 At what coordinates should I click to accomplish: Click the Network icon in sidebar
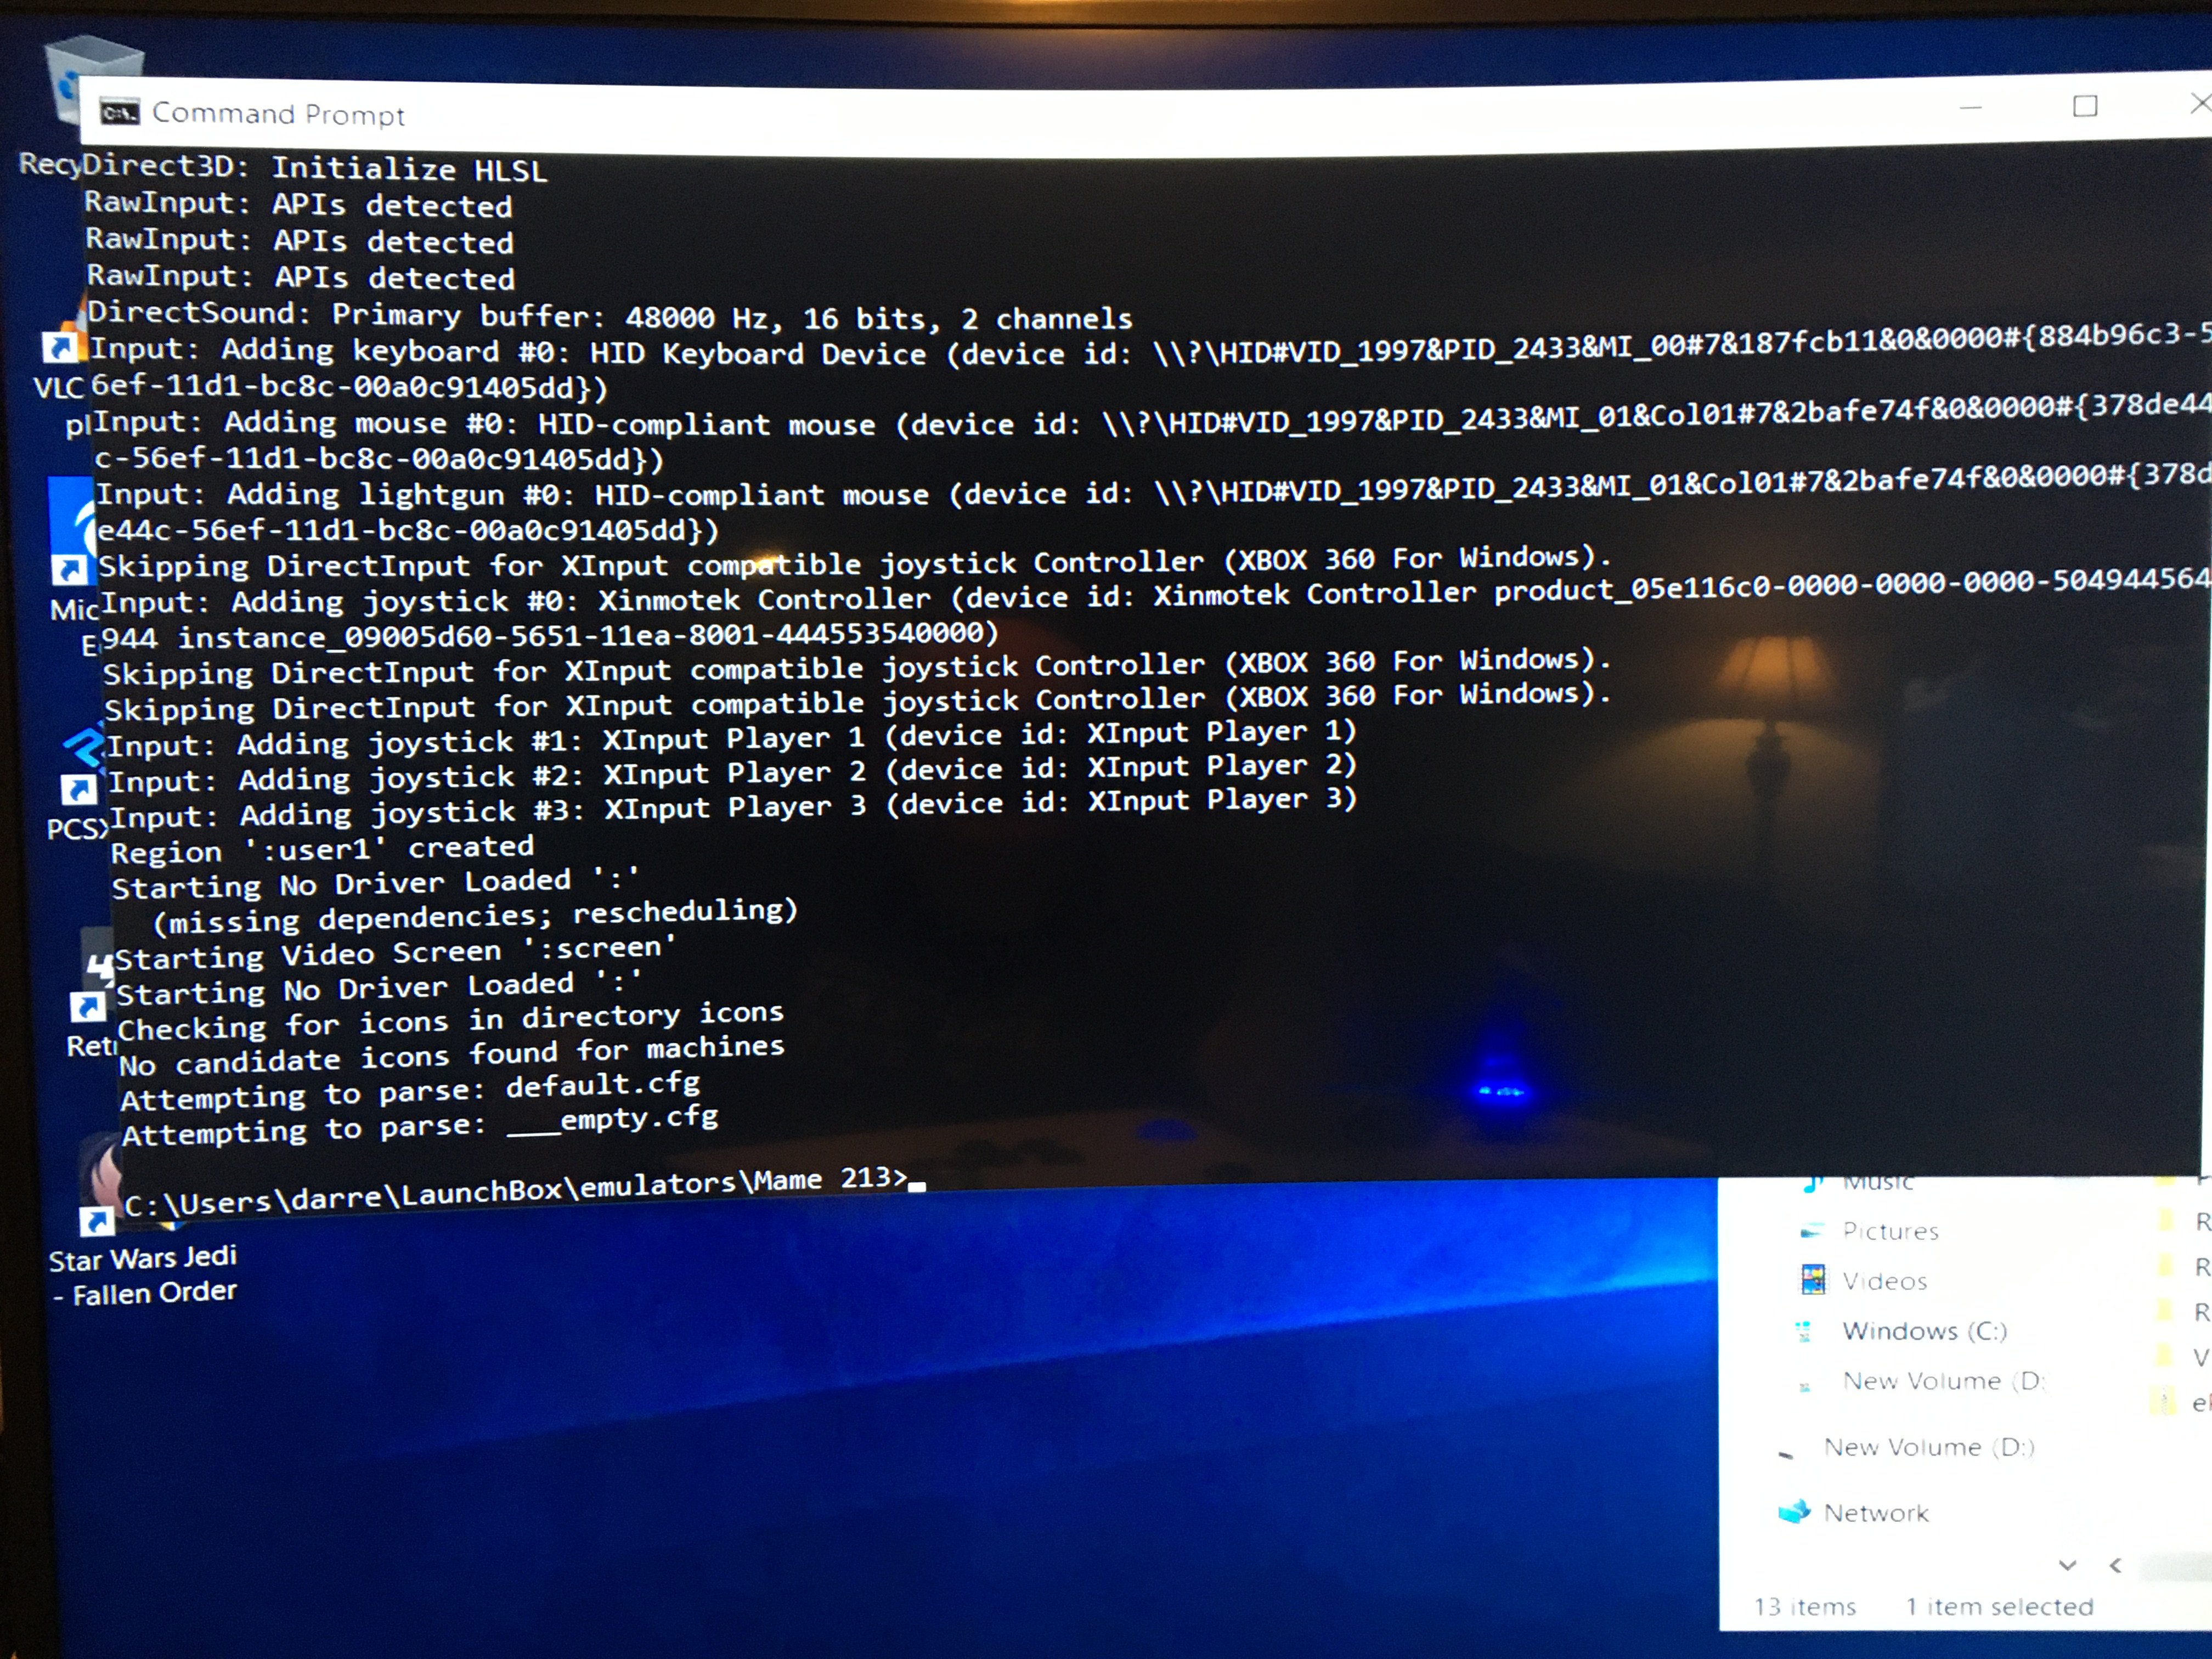click(1794, 1511)
